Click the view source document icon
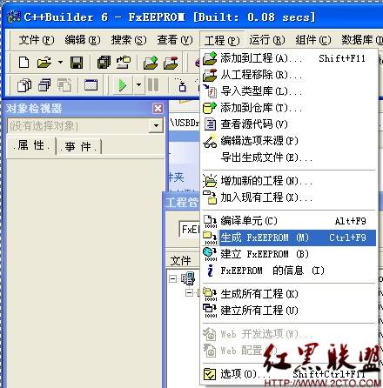 click(211, 124)
